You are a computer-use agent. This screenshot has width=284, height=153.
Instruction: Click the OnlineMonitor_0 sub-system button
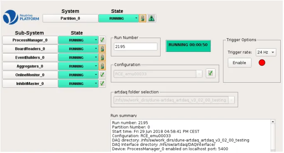tap(30, 75)
